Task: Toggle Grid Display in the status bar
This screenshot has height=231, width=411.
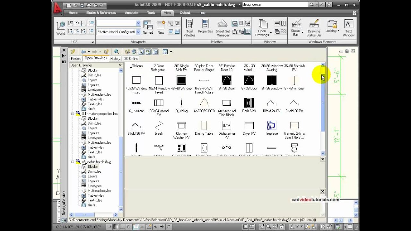Action: (x=116, y=227)
